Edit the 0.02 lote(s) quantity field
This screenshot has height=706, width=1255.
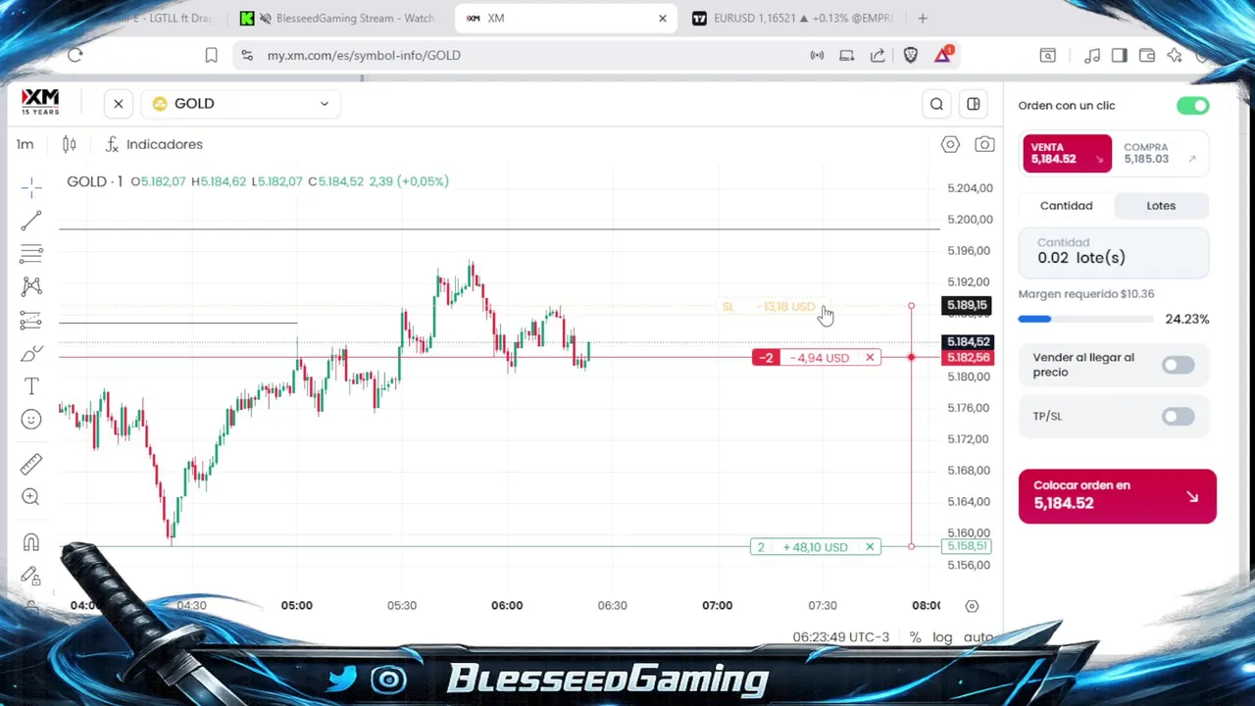1114,251
